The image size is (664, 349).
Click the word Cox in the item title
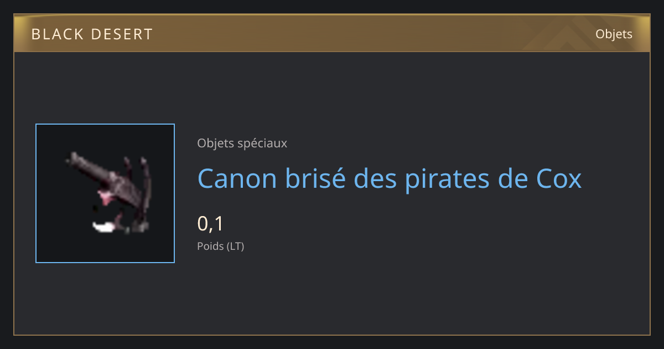559,178
